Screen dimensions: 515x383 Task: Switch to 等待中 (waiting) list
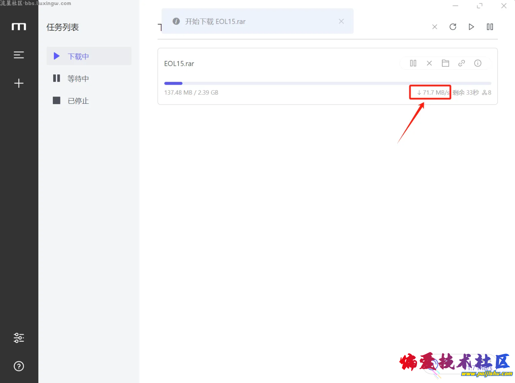78,79
